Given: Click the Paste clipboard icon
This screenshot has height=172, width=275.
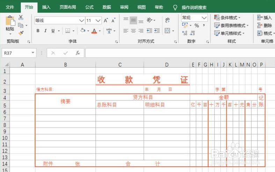Looking at the screenshot, I should (x=10, y=21).
